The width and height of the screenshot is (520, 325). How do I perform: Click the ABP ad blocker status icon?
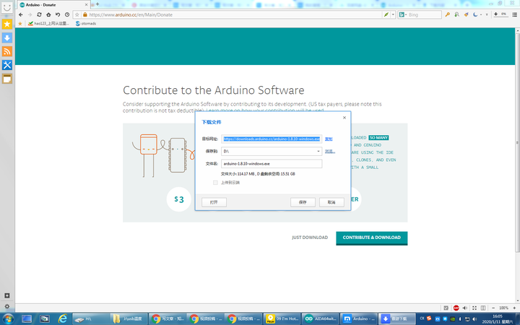(456, 308)
